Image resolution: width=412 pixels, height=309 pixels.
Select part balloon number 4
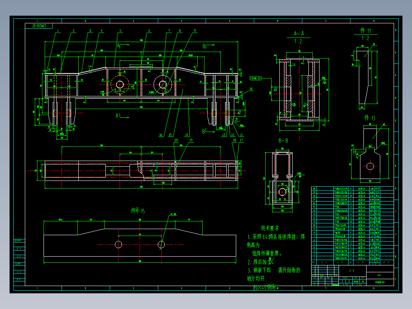[x=101, y=31]
